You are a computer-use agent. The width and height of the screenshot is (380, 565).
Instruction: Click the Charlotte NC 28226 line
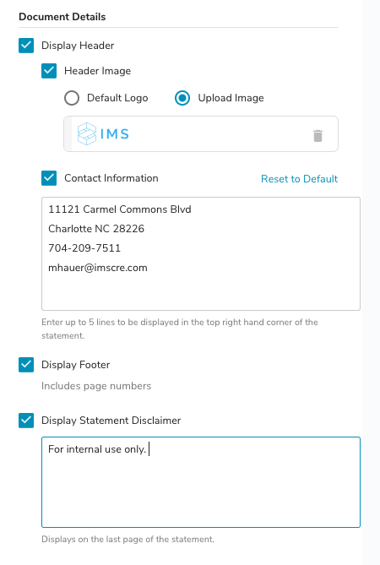(x=96, y=229)
